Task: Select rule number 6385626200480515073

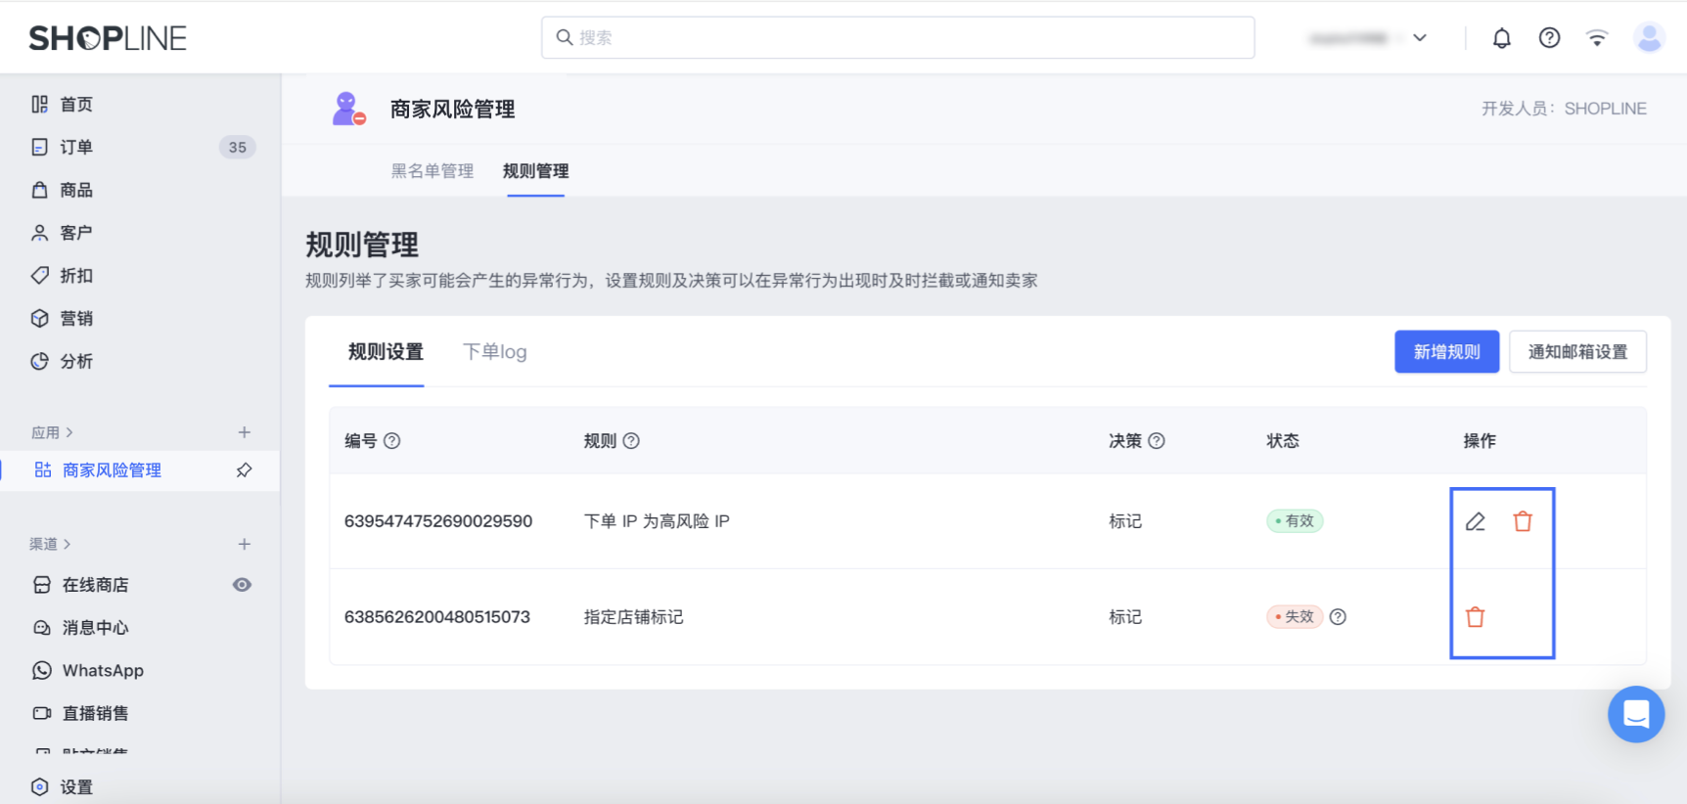Action: [437, 617]
